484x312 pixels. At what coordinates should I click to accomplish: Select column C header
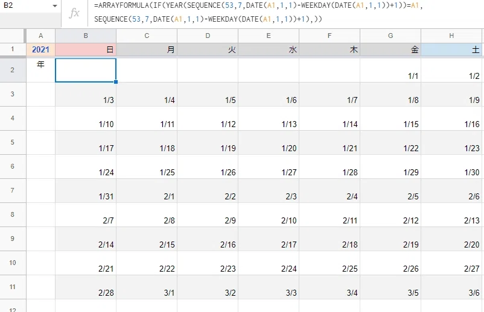coord(147,36)
